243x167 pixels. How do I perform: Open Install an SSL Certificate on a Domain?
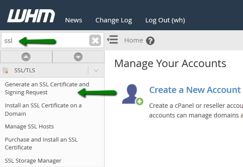pyautogui.click(x=43, y=110)
